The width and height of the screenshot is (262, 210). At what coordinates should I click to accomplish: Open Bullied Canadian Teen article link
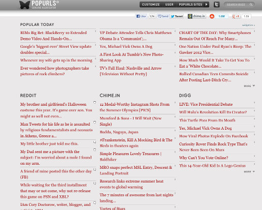point(214,77)
